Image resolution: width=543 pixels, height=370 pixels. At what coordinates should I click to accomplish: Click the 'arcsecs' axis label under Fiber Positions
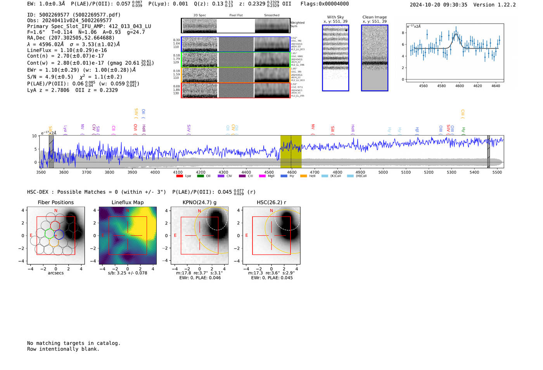point(56,273)
